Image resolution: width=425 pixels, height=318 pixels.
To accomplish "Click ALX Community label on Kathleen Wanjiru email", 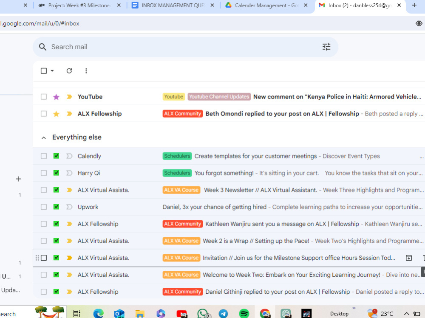I will click(x=183, y=224).
